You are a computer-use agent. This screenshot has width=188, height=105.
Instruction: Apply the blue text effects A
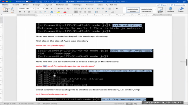tap(52, 12)
